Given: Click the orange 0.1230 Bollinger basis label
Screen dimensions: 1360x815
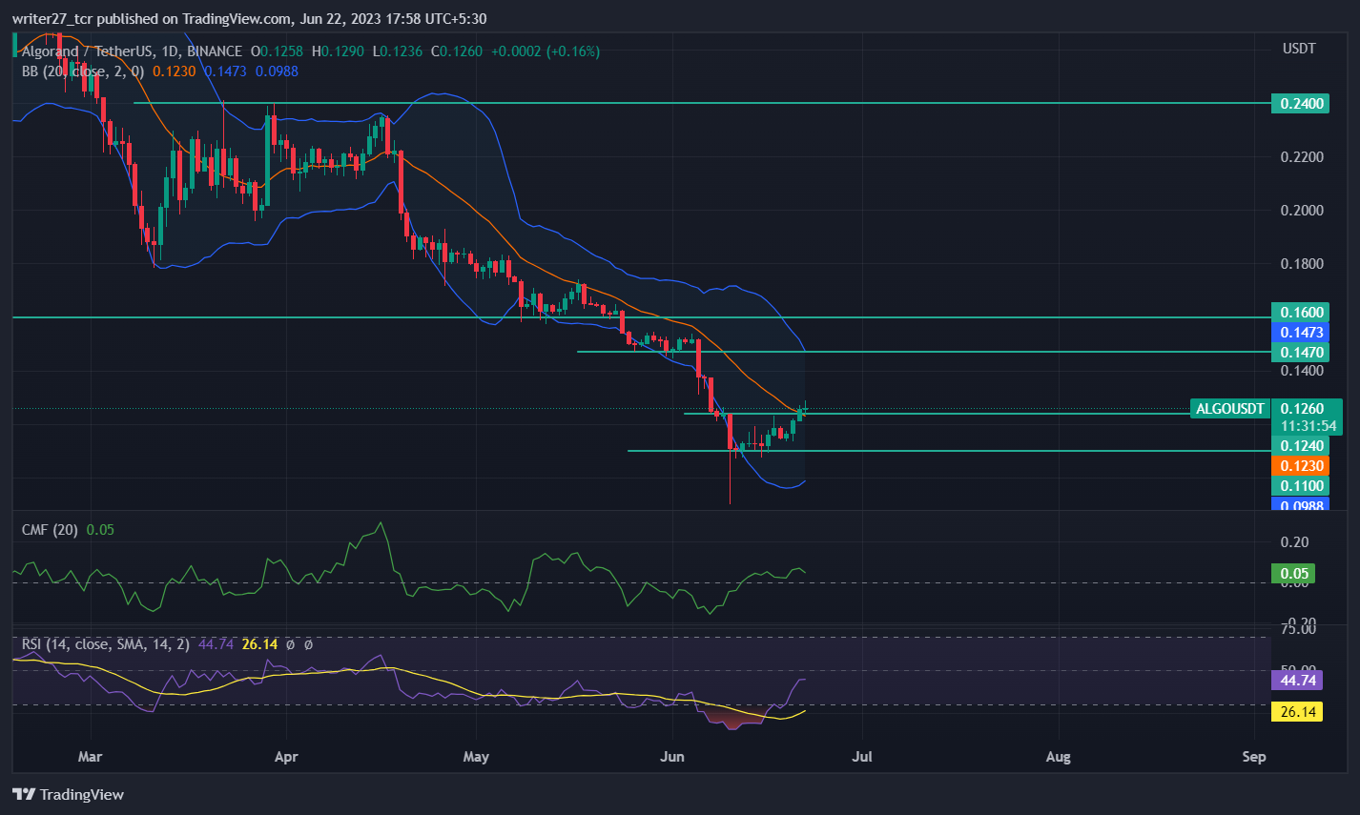Looking at the screenshot, I should [1302, 465].
